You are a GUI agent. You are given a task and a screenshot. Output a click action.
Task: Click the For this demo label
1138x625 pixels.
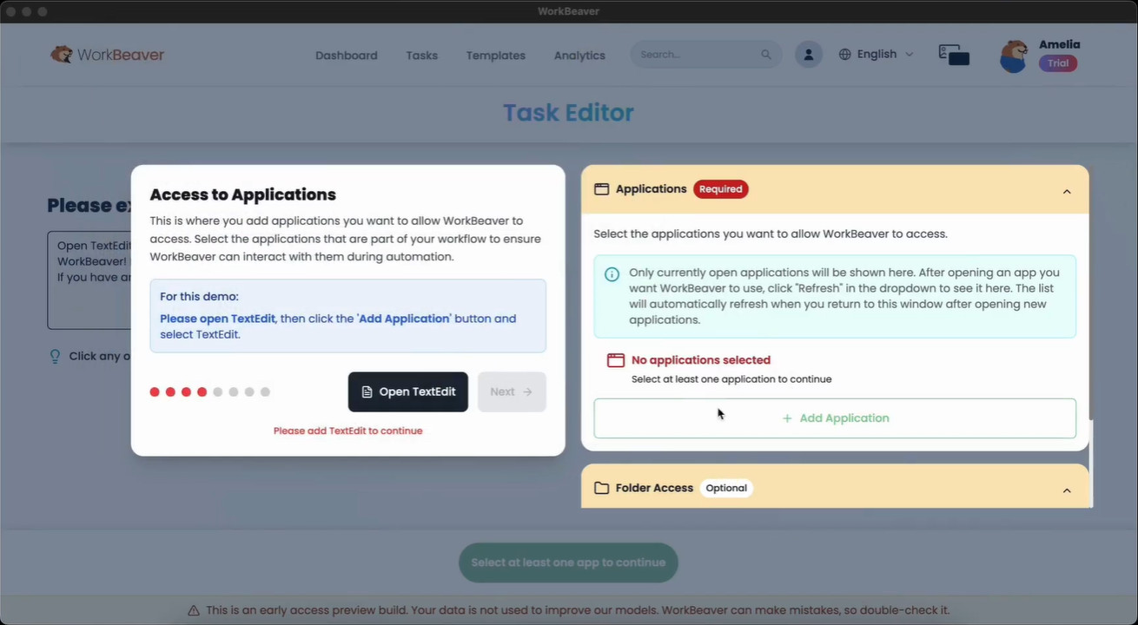pos(199,297)
